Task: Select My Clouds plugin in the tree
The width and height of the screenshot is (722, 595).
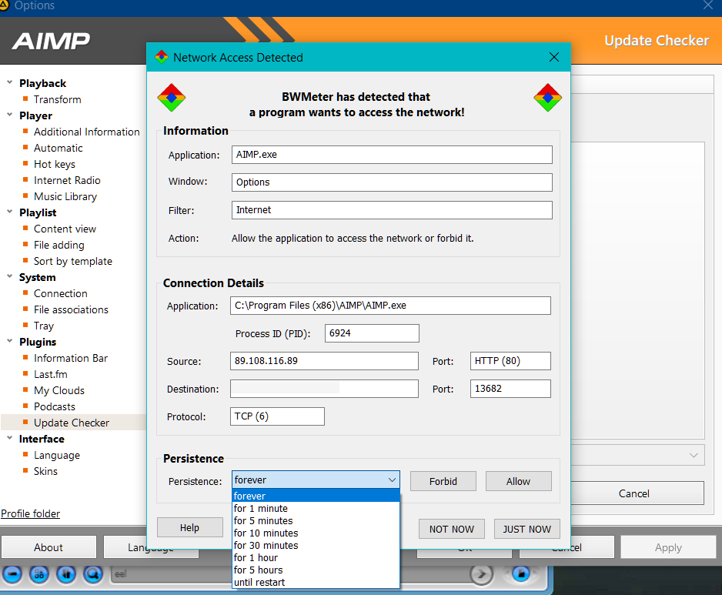Action: 59,390
